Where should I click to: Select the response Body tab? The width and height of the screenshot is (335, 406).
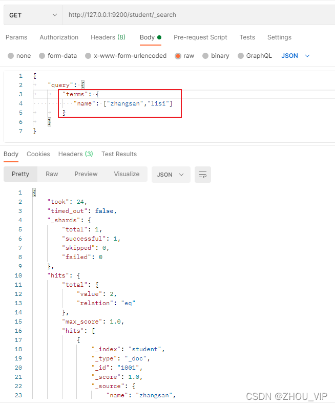pos(11,154)
